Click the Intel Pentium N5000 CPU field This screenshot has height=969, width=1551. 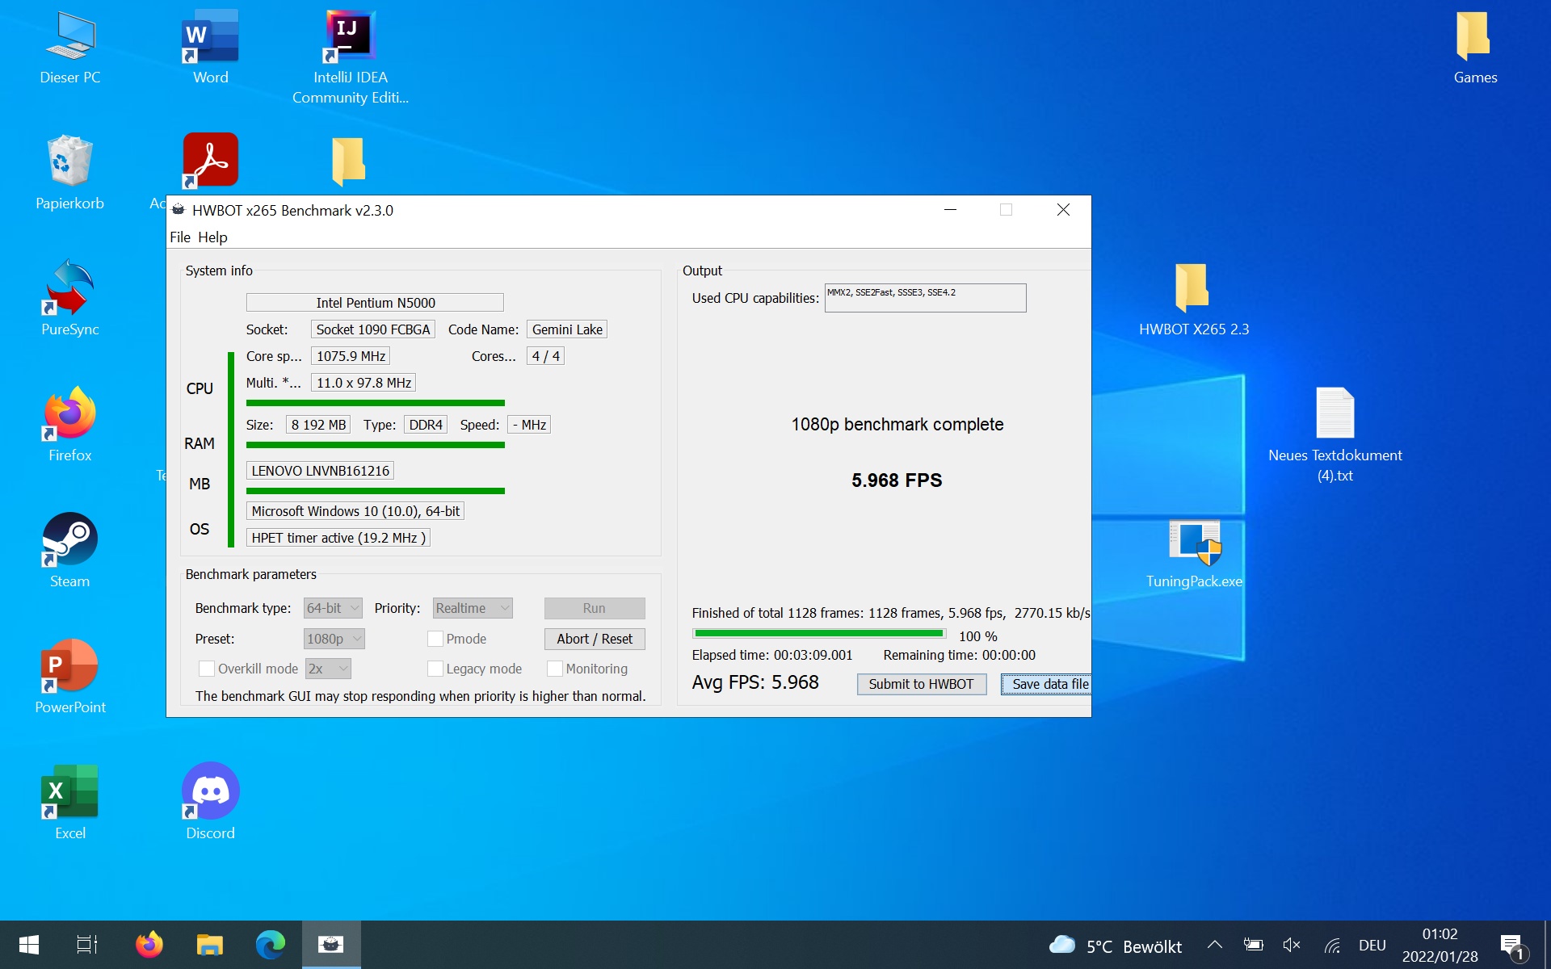[x=375, y=303]
